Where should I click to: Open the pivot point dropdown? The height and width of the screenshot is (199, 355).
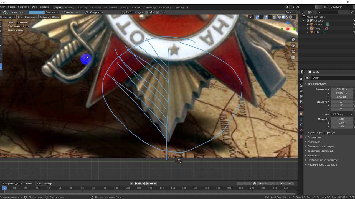(141, 12)
